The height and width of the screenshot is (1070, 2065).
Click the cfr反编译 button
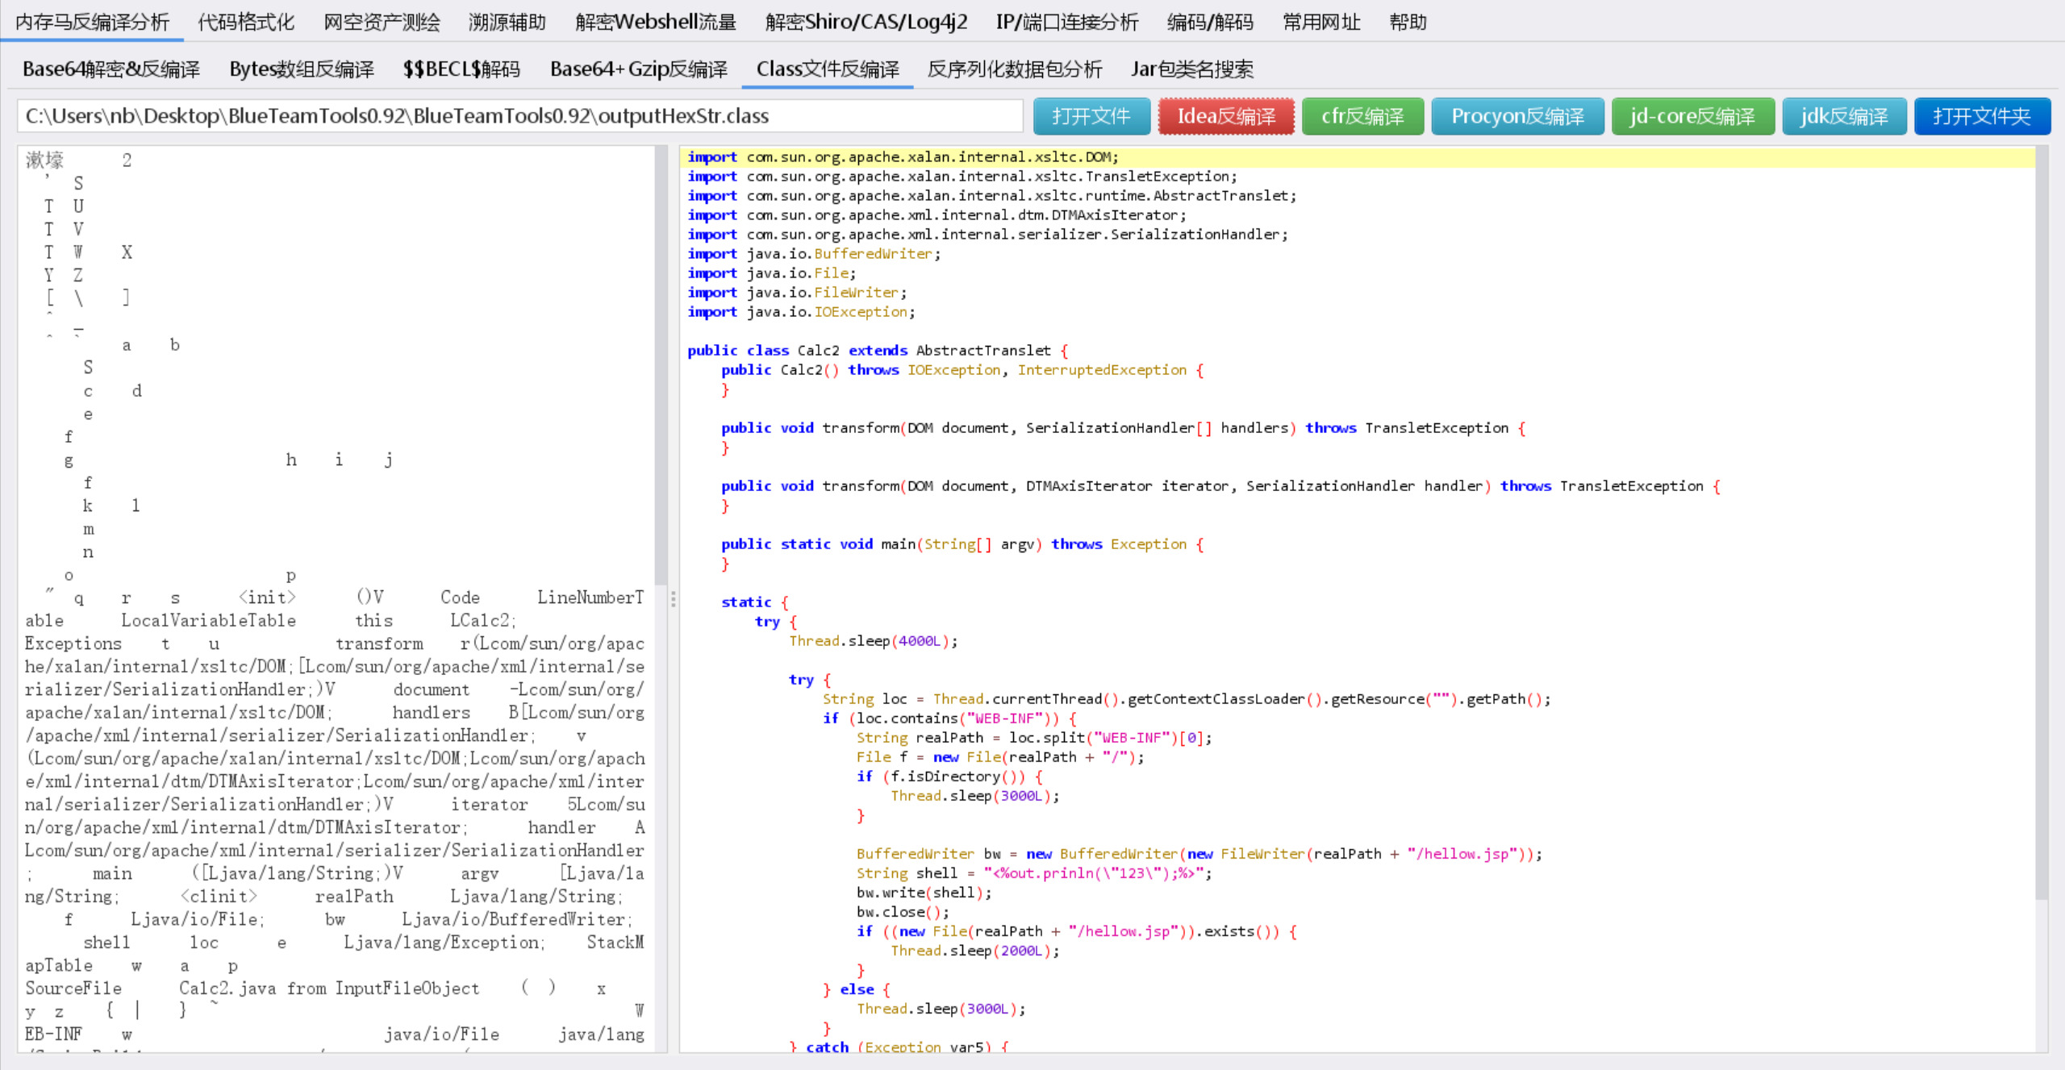[x=1362, y=116]
